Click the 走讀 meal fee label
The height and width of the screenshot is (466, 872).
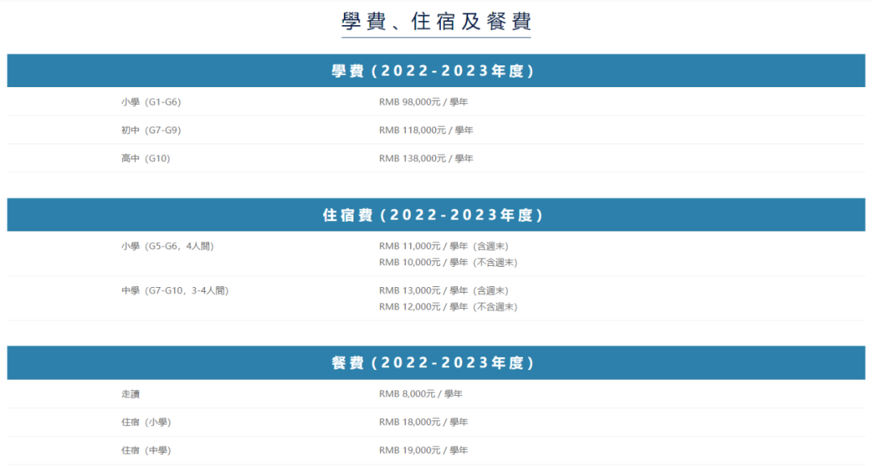(131, 393)
